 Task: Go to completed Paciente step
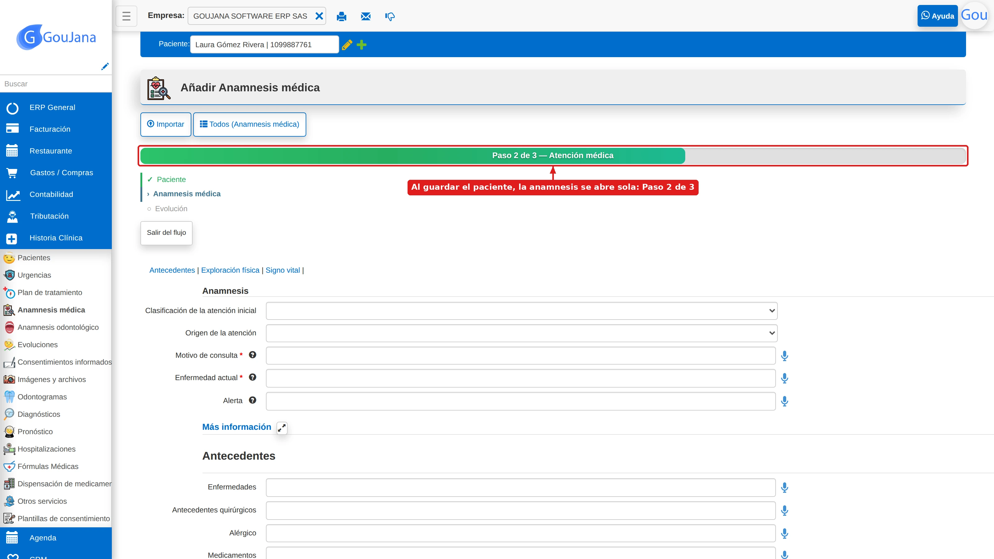(171, 180)
